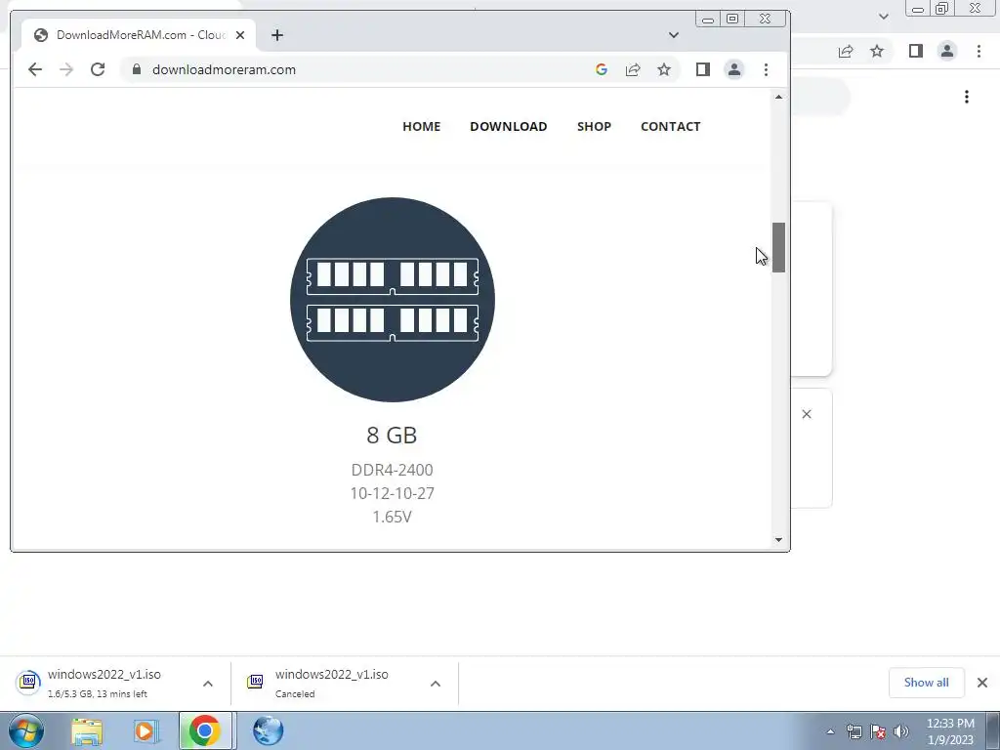Screen dimensions: 1000x750
Task: Expand tab search chevron in front window
Action: point(674,35)
